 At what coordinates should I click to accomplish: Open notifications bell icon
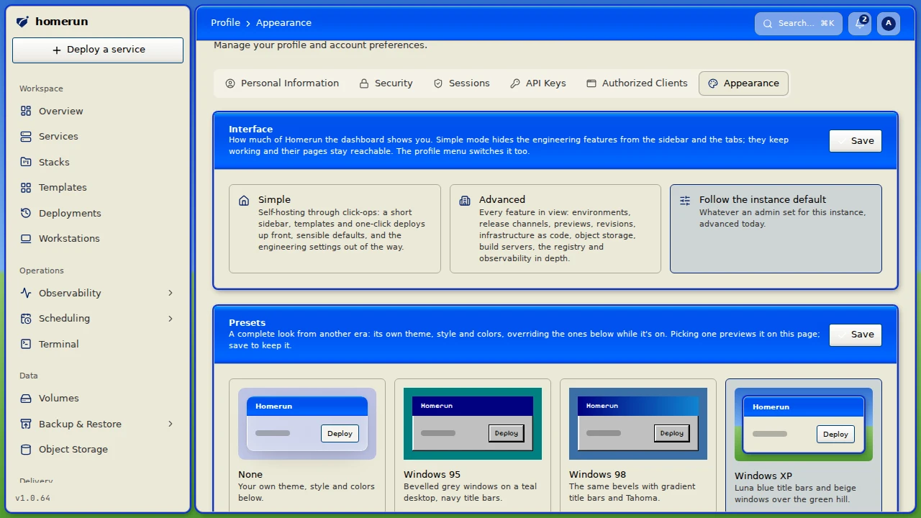tap(859, 24)
